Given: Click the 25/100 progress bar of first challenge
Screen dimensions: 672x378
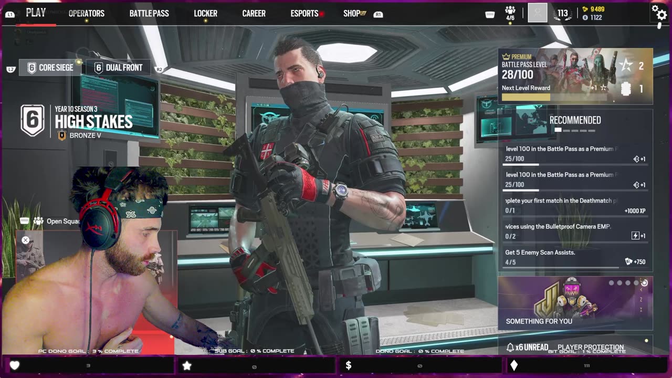Looking at the screenshot, I should tap(575, 165).
